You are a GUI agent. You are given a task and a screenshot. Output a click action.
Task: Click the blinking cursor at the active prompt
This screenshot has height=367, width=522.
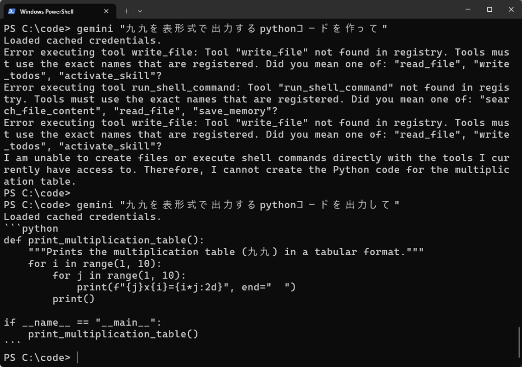[77, 357]
